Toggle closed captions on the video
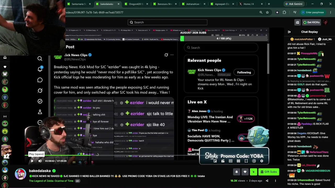The image size is (335, 188). coord(231,161)
